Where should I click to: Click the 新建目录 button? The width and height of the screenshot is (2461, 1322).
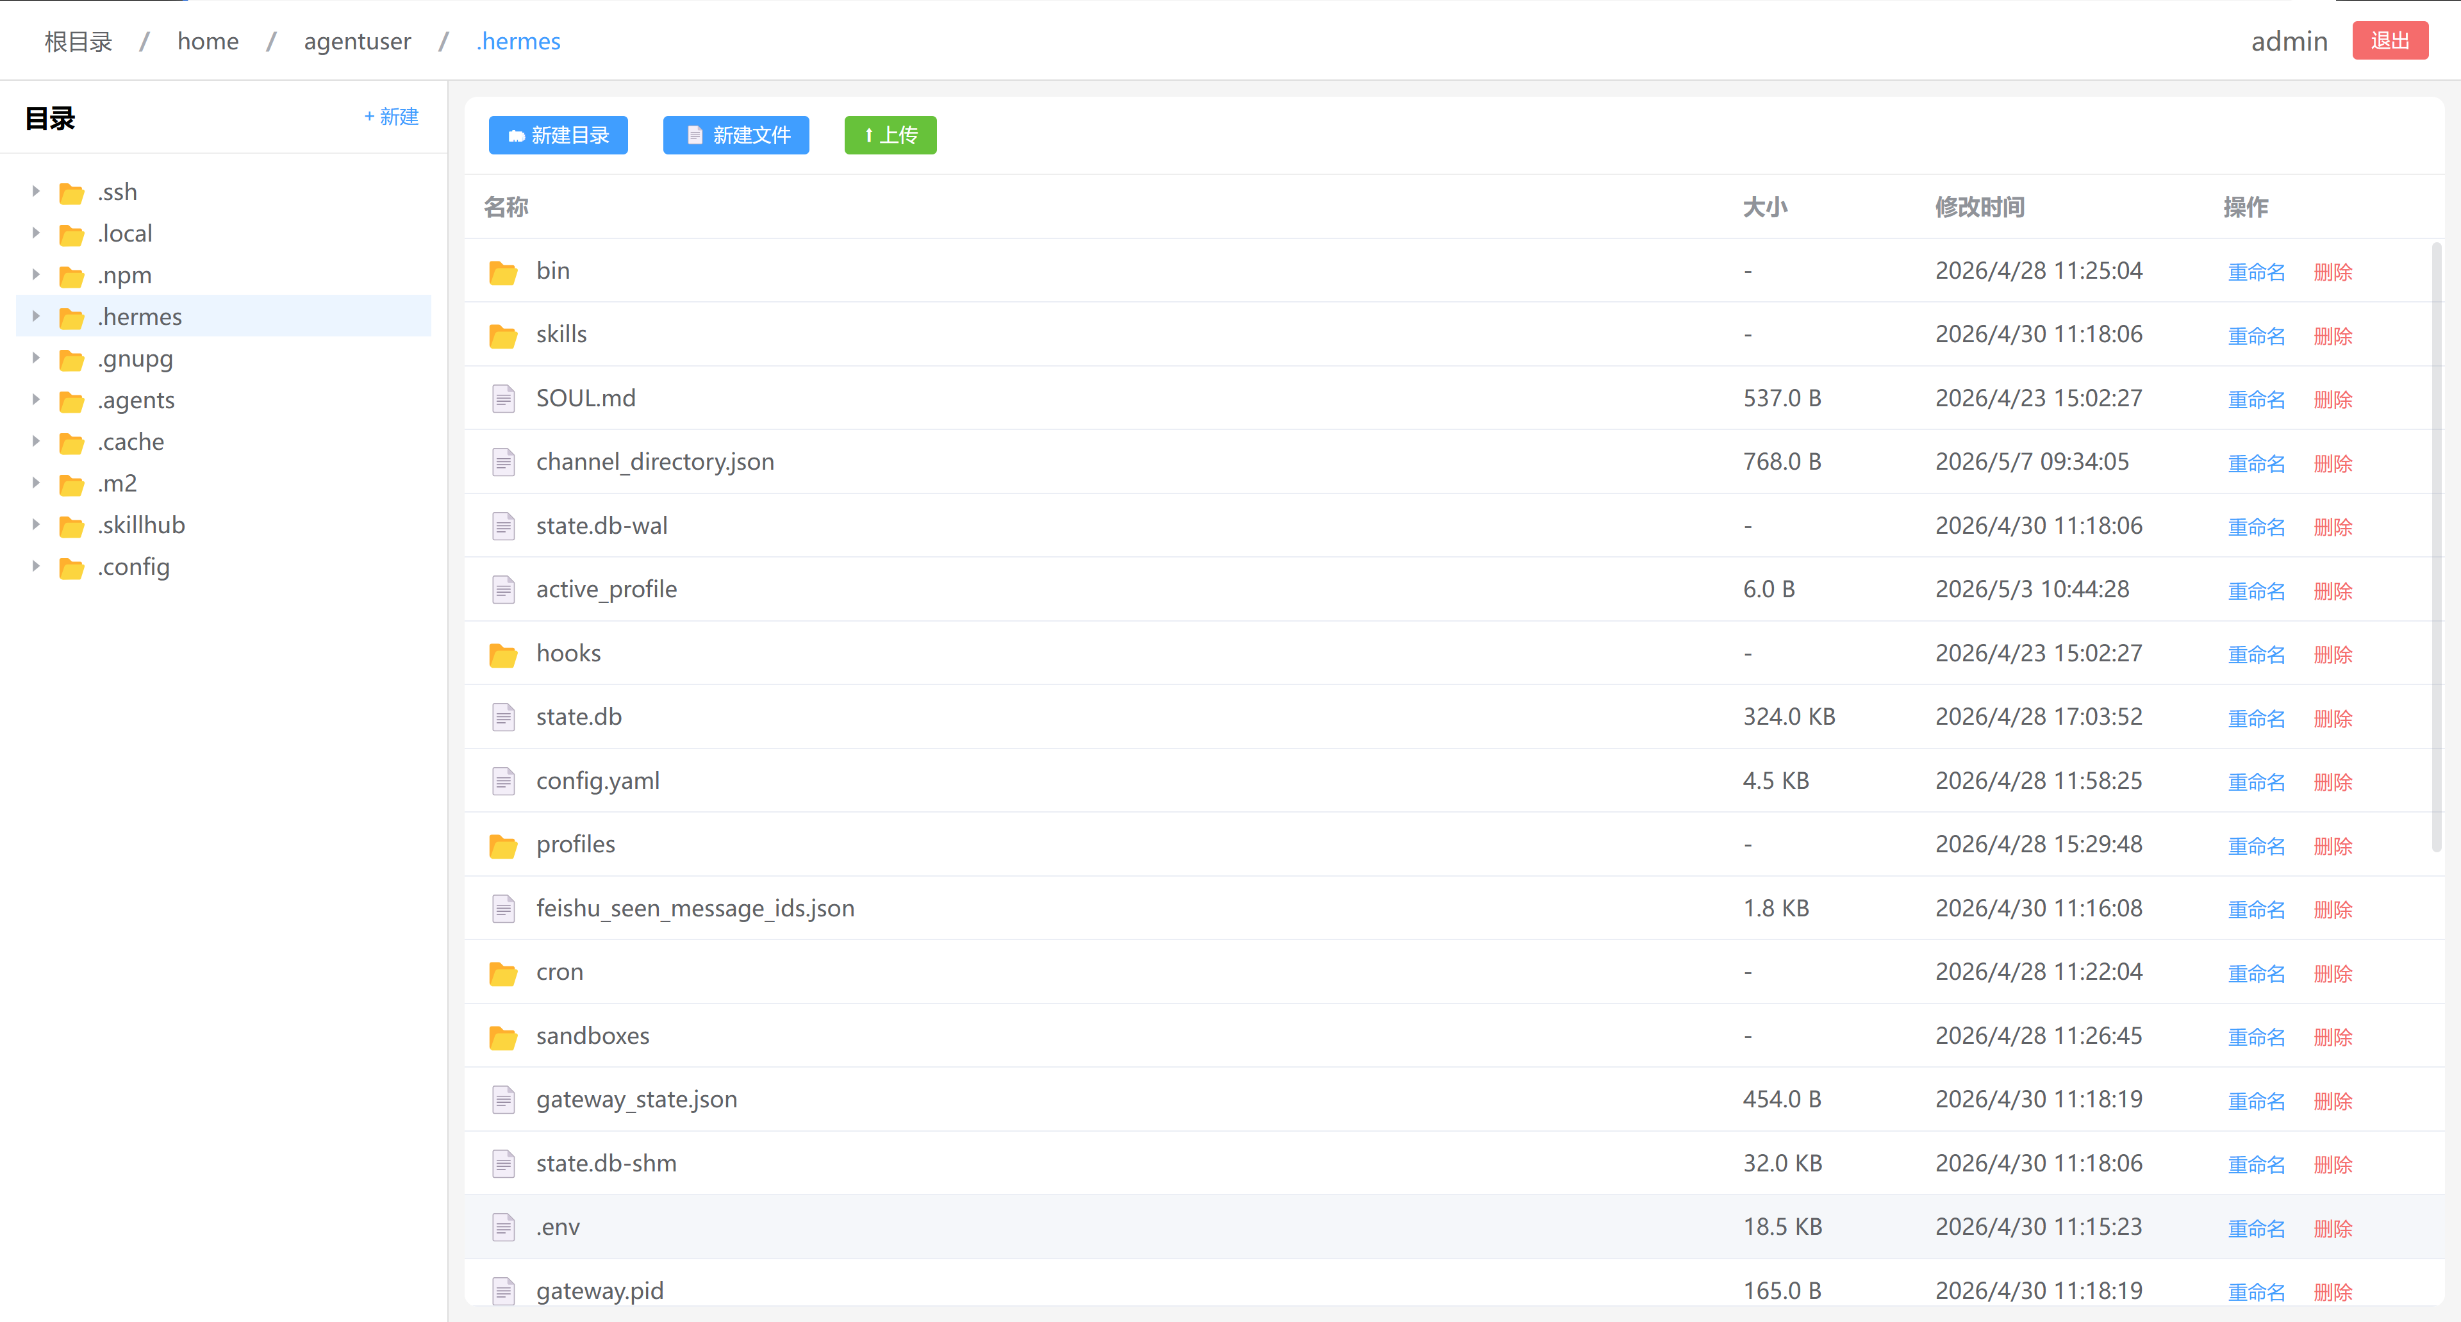tap(558, 135)
